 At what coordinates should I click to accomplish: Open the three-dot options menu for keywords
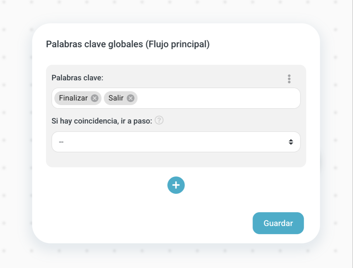point(289,79)
